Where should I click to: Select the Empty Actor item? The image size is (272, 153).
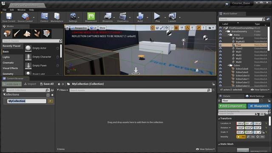point(42,48)
